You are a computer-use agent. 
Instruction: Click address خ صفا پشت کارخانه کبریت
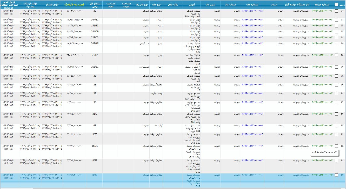[192, 70]
